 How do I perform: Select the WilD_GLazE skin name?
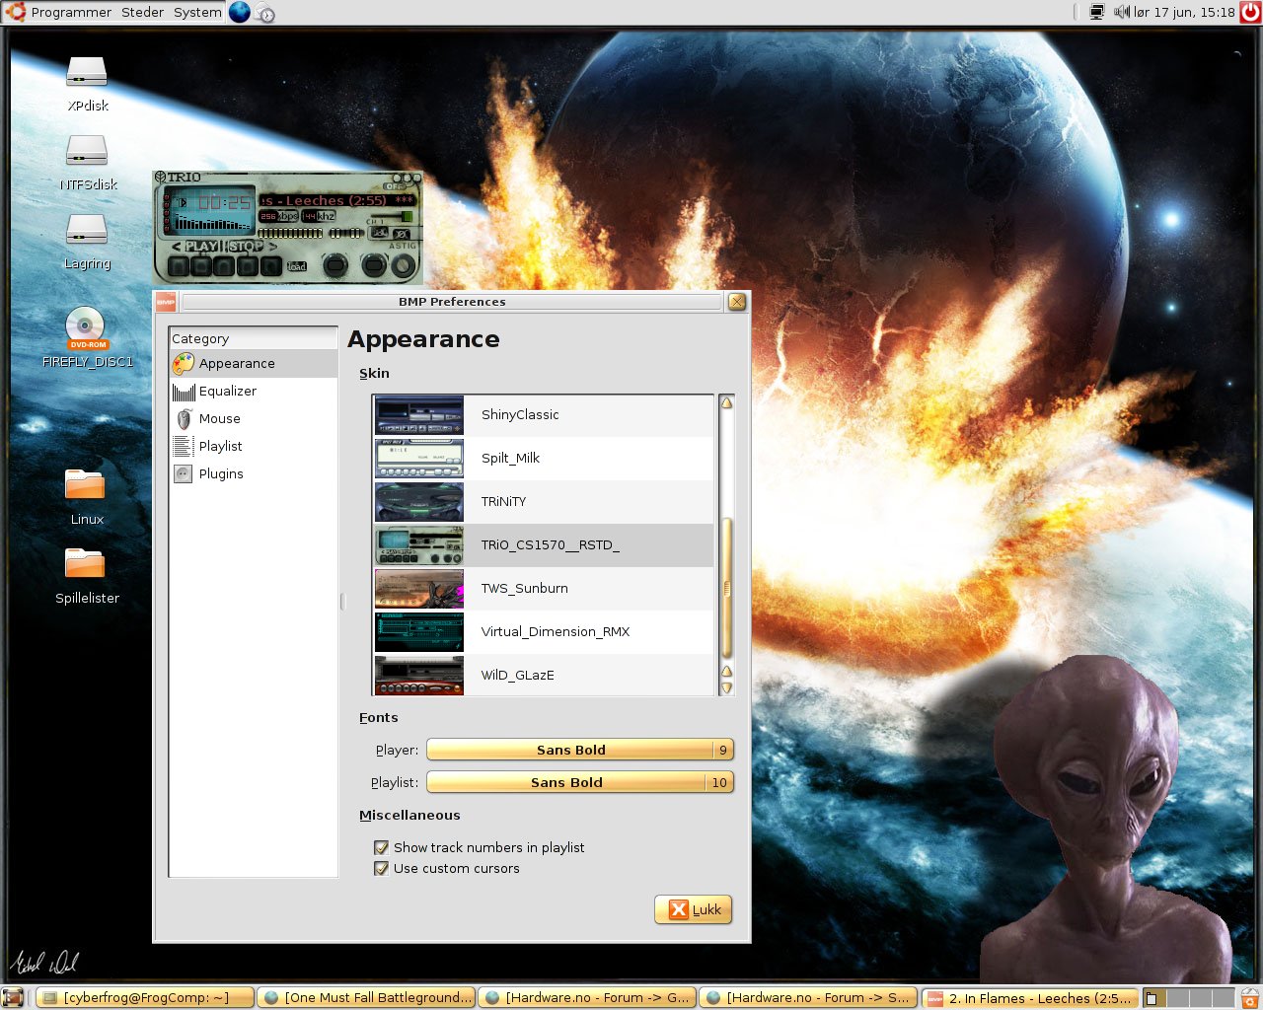pos(518,675)
